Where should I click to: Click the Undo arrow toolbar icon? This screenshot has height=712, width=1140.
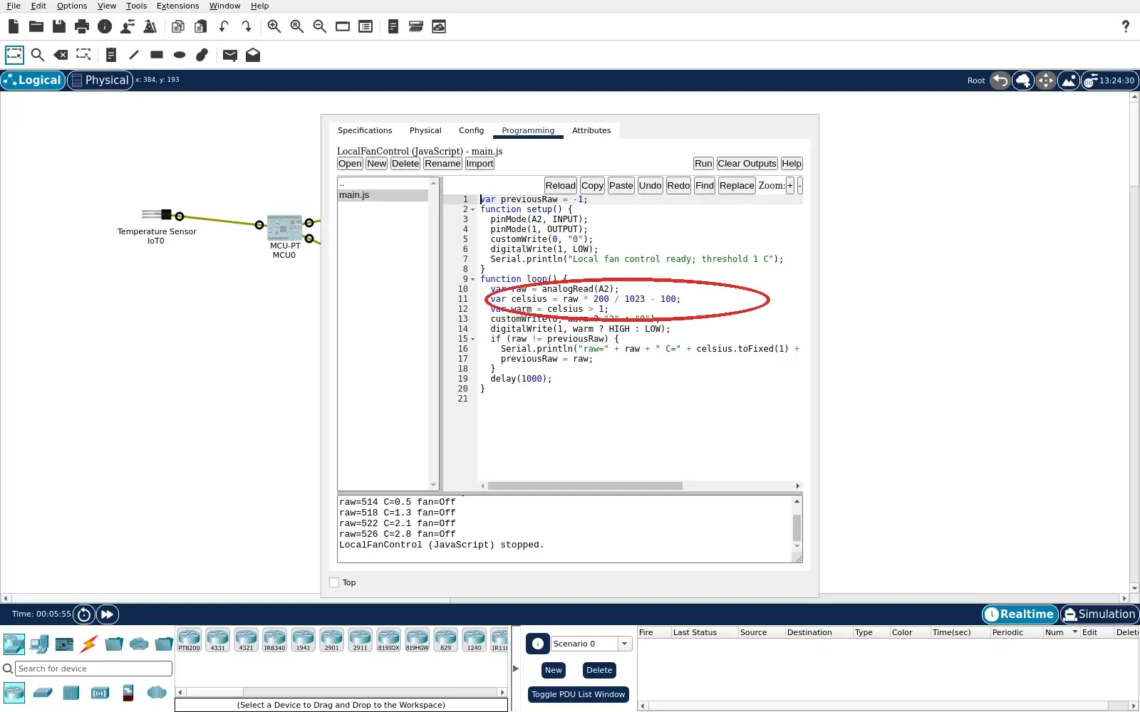[x=224, y=26]
